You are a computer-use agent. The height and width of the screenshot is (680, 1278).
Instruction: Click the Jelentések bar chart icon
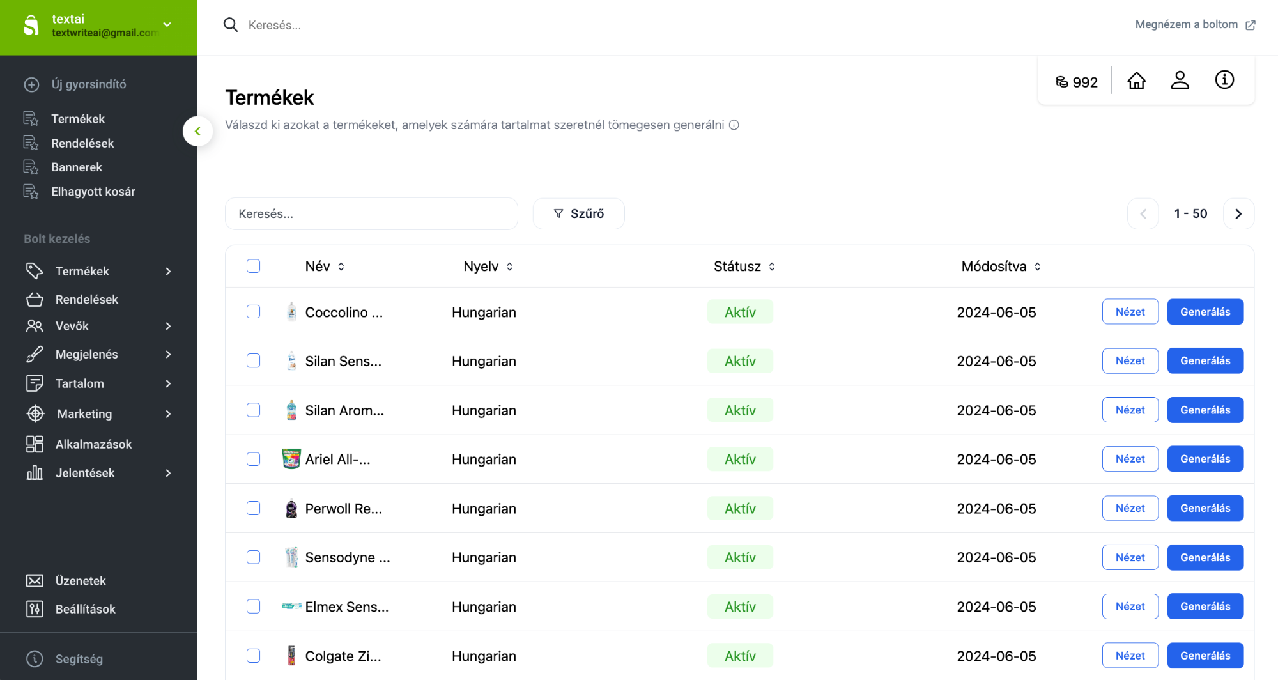tap(35, 473)
